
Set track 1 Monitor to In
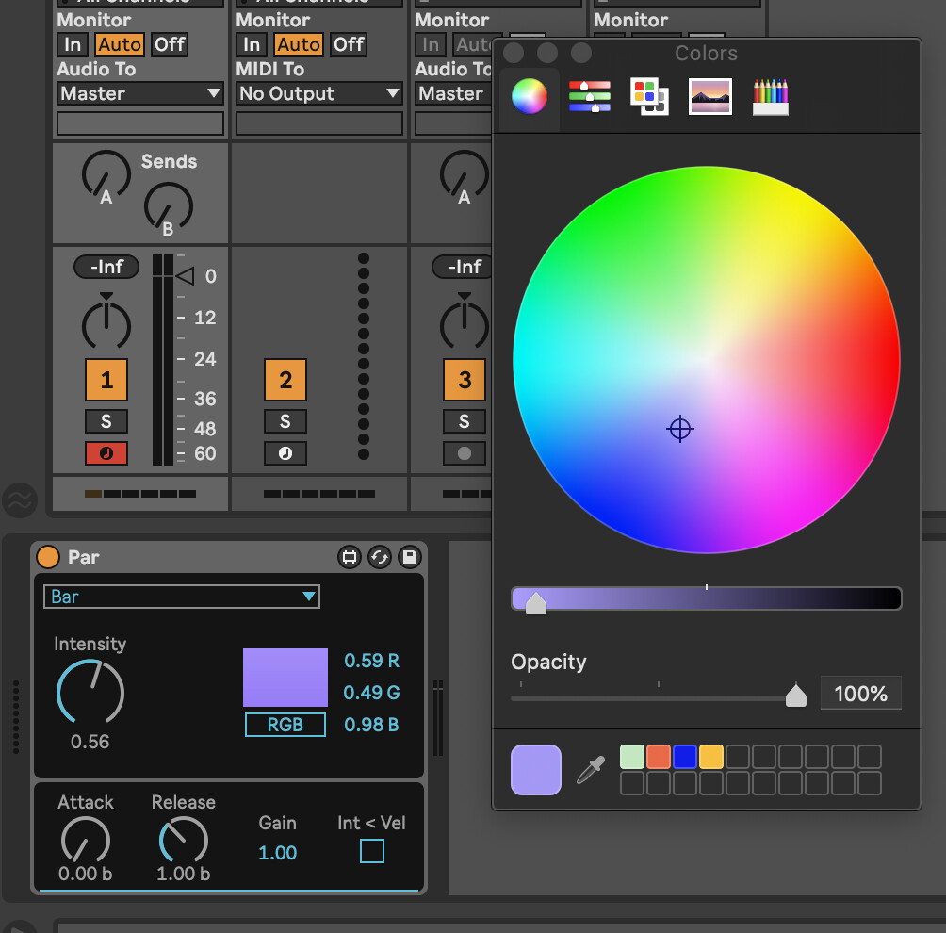[x=73, y=44]
